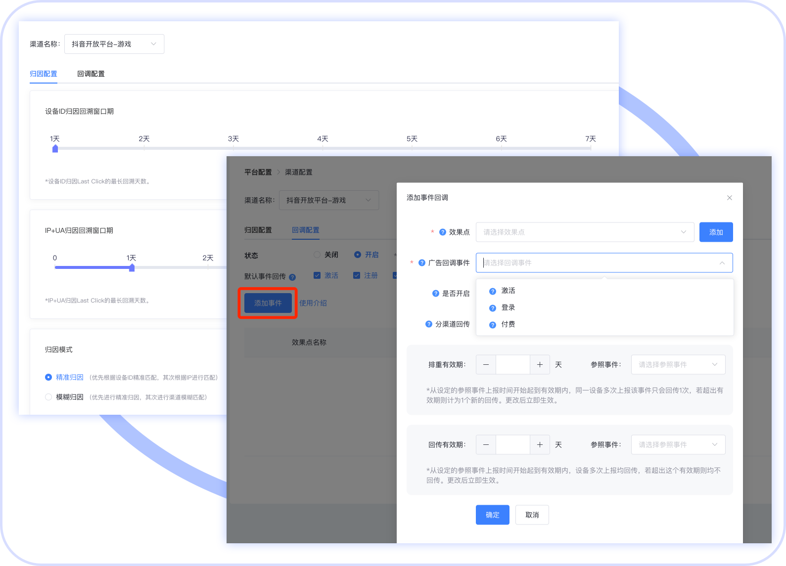
Task: Select the 模糊归因 radio option
Action: point(48,397)
